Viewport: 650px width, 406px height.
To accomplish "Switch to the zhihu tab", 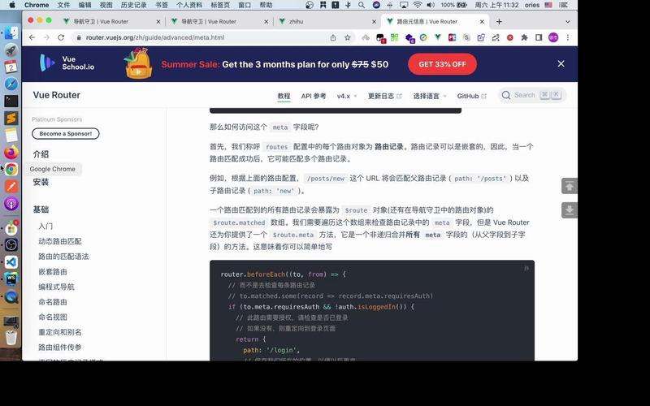I will pos(296,22).
